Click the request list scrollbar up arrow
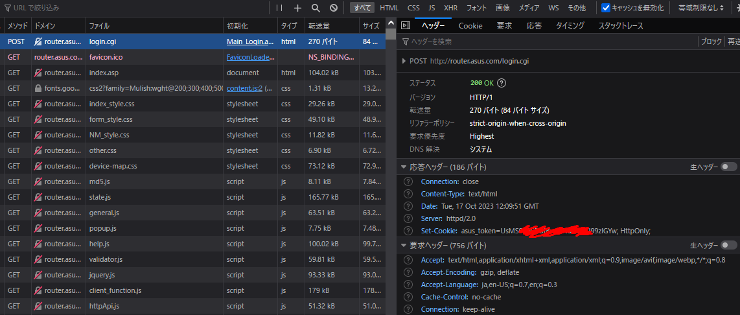 click(x=391, y=23)
